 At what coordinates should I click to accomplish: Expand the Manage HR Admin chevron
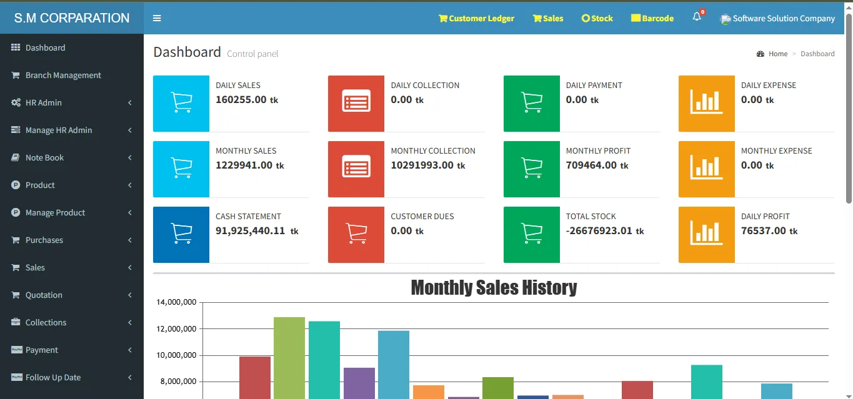tap(130, 130)
